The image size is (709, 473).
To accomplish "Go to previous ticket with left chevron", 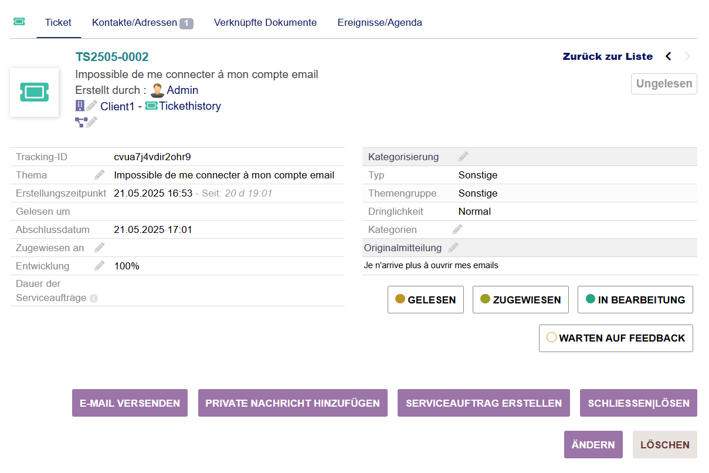I will click(668, 56).
